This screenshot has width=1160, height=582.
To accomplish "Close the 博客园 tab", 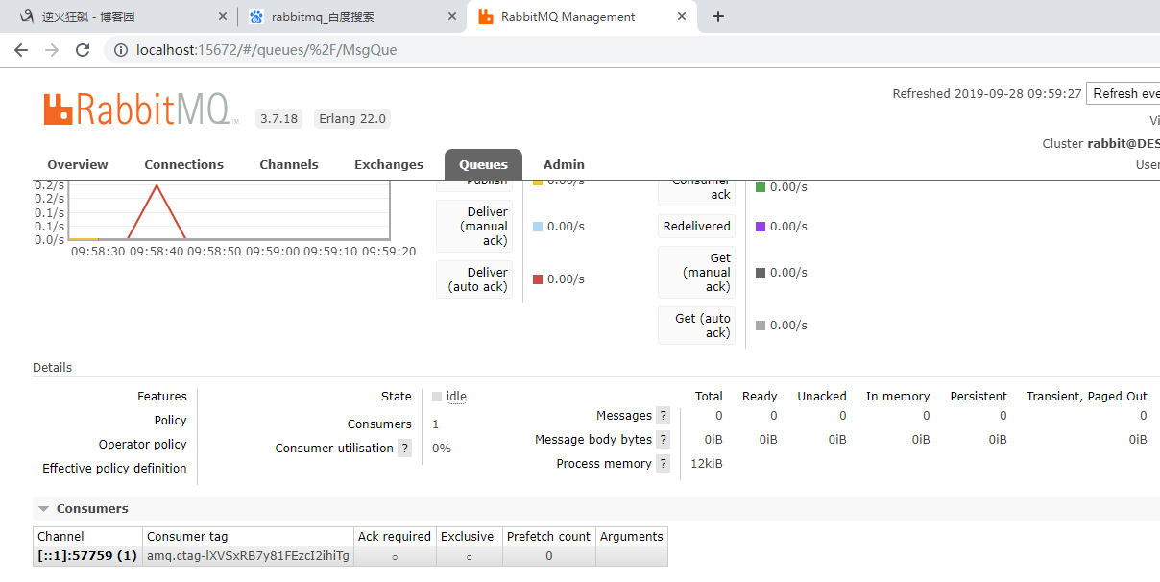I will [223, 16].
